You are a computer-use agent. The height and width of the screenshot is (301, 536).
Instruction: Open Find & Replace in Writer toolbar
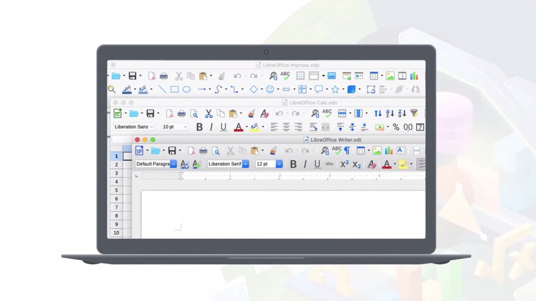pos(325,151)
